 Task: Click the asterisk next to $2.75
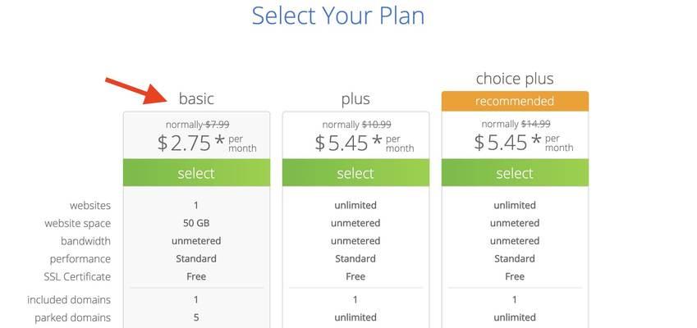click(x=219, y=141)
